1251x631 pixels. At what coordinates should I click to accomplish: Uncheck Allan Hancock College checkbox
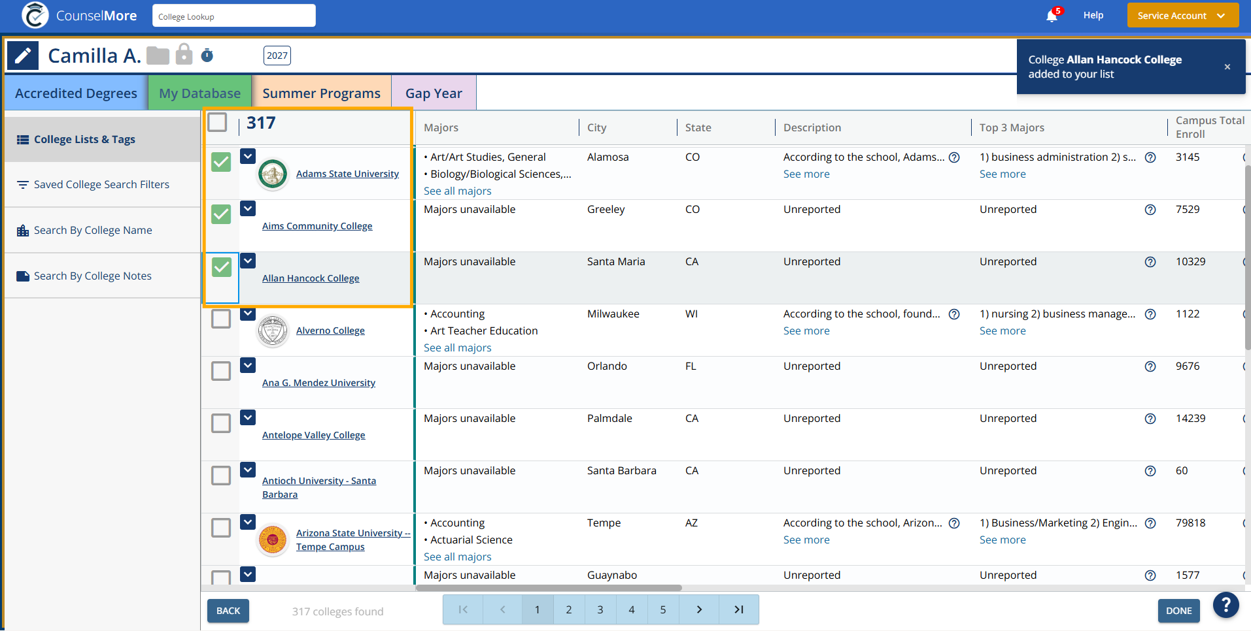(x=221, y=267)
